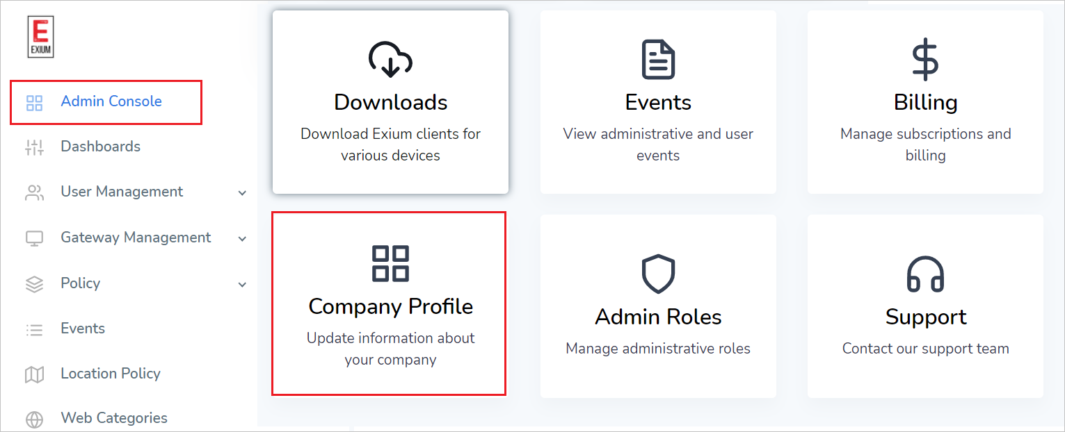This screenshot has height=432, width=1065.
Task: Click the Admin Roles shield icon
Action: click(658, 274)
